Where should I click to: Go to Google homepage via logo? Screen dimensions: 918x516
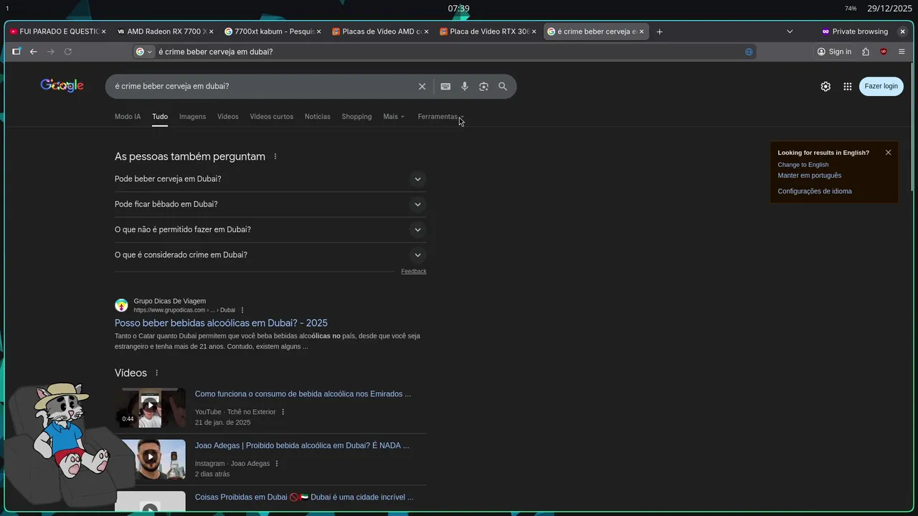pyautogui.click(x=62, y=85)
